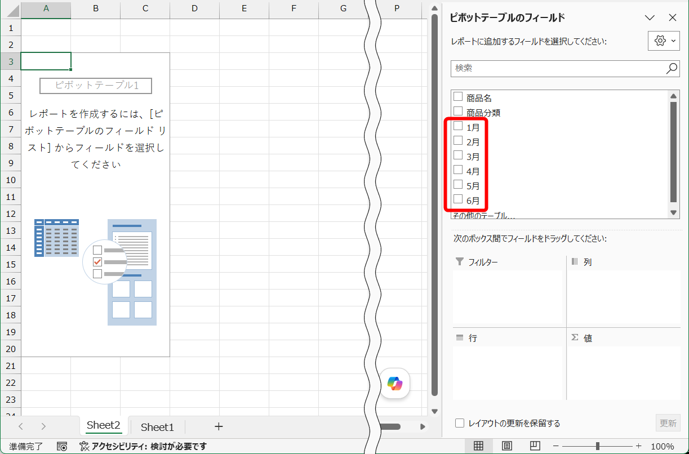Click the 準備完了 status text
Image resolution: width=689 pixels, height=454 pixels.
tap(26, 446)
